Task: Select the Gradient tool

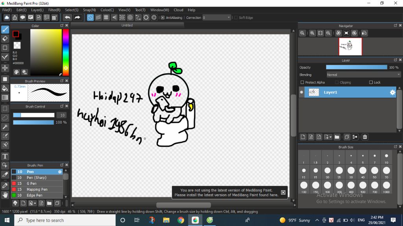Action: tap(5, 97)
